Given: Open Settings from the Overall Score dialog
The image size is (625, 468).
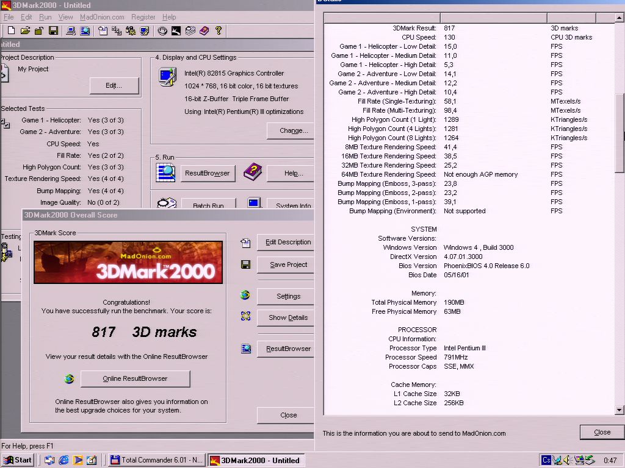Looking at the screenshot, I should click(x=286, y=296).
